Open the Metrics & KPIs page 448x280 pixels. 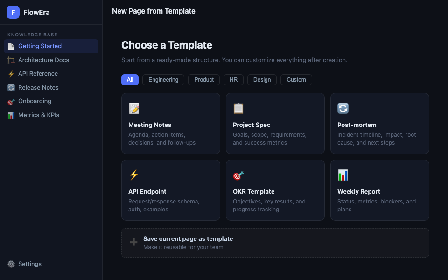(39, 115)
